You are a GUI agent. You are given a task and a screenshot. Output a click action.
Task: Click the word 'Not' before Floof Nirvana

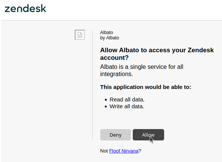coord(104,151)
